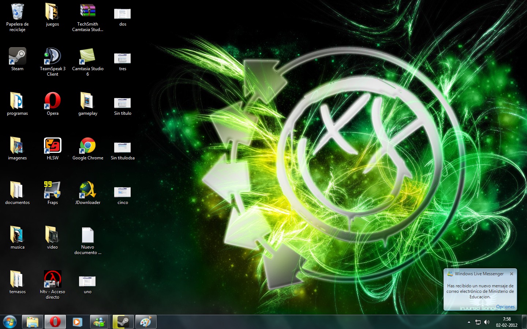Close the Windows Live Messenger notification
Image resolution: width=527 pixels, height=329 pixels.
(512, 274)
